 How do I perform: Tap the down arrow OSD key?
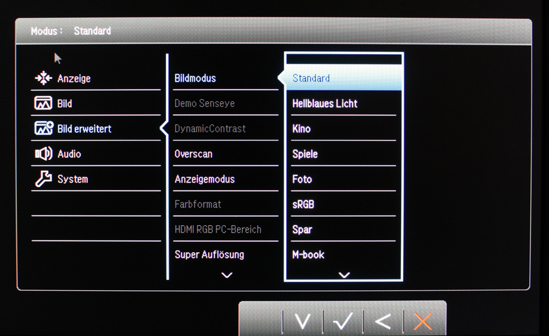[302, 321]
